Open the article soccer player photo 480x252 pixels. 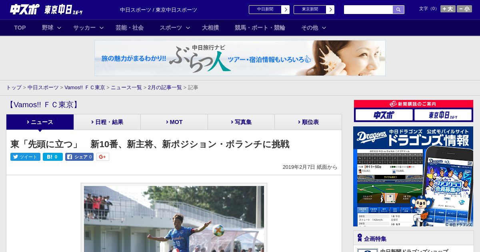tap(174, 218)
